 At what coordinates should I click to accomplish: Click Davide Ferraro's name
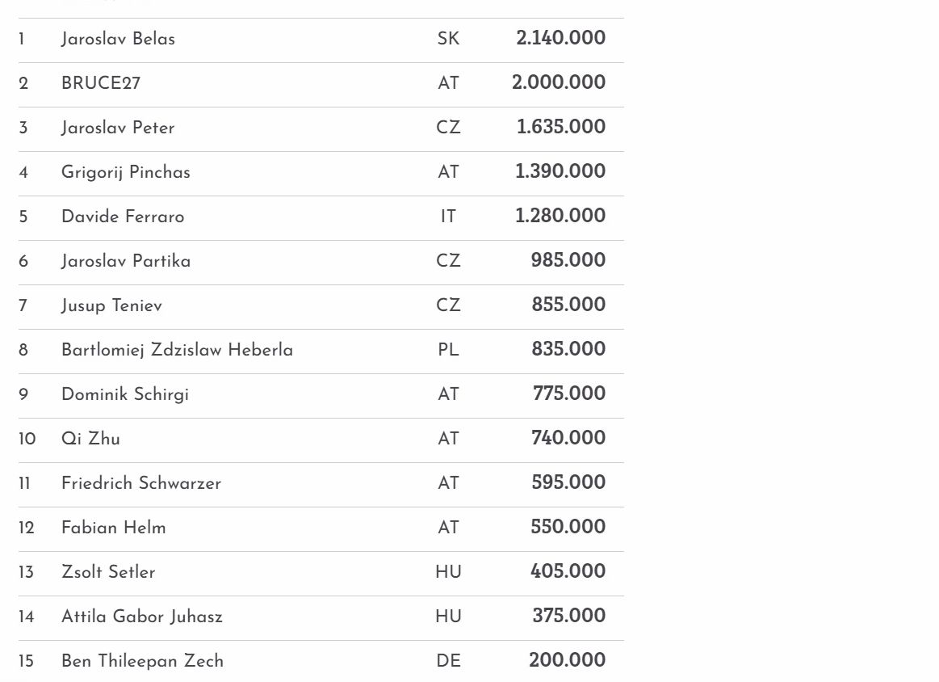point(123,217)
